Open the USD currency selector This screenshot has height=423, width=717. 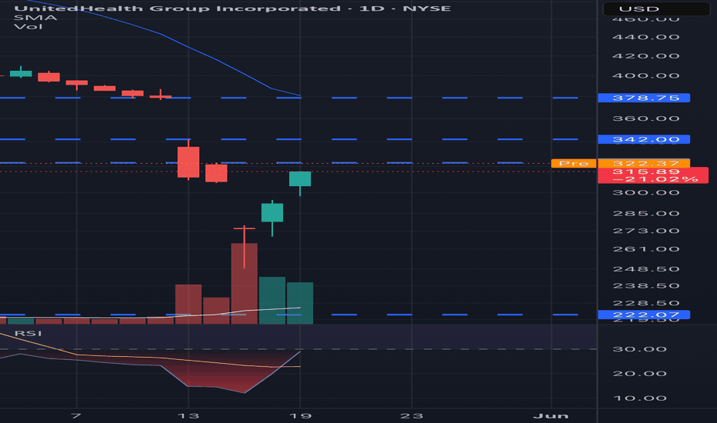click(x=656, y=8)
